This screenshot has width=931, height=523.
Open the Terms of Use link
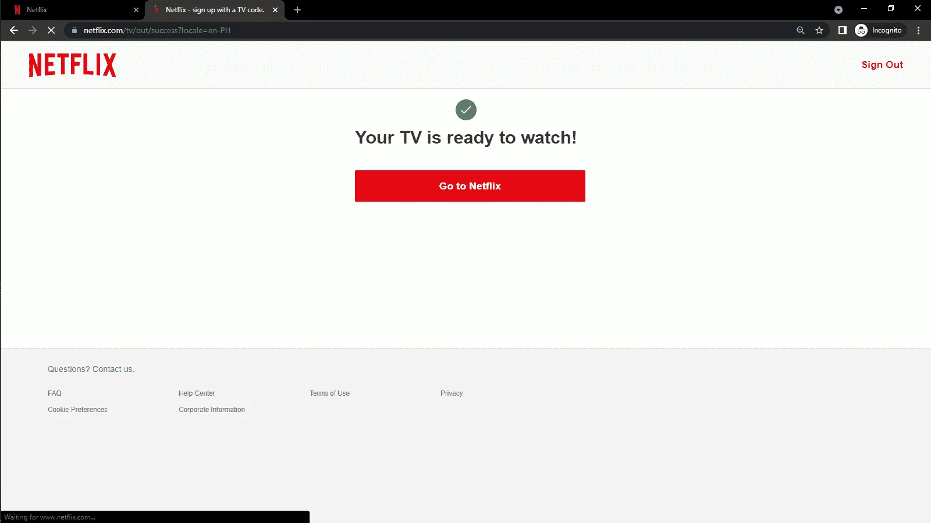point(329,393)
